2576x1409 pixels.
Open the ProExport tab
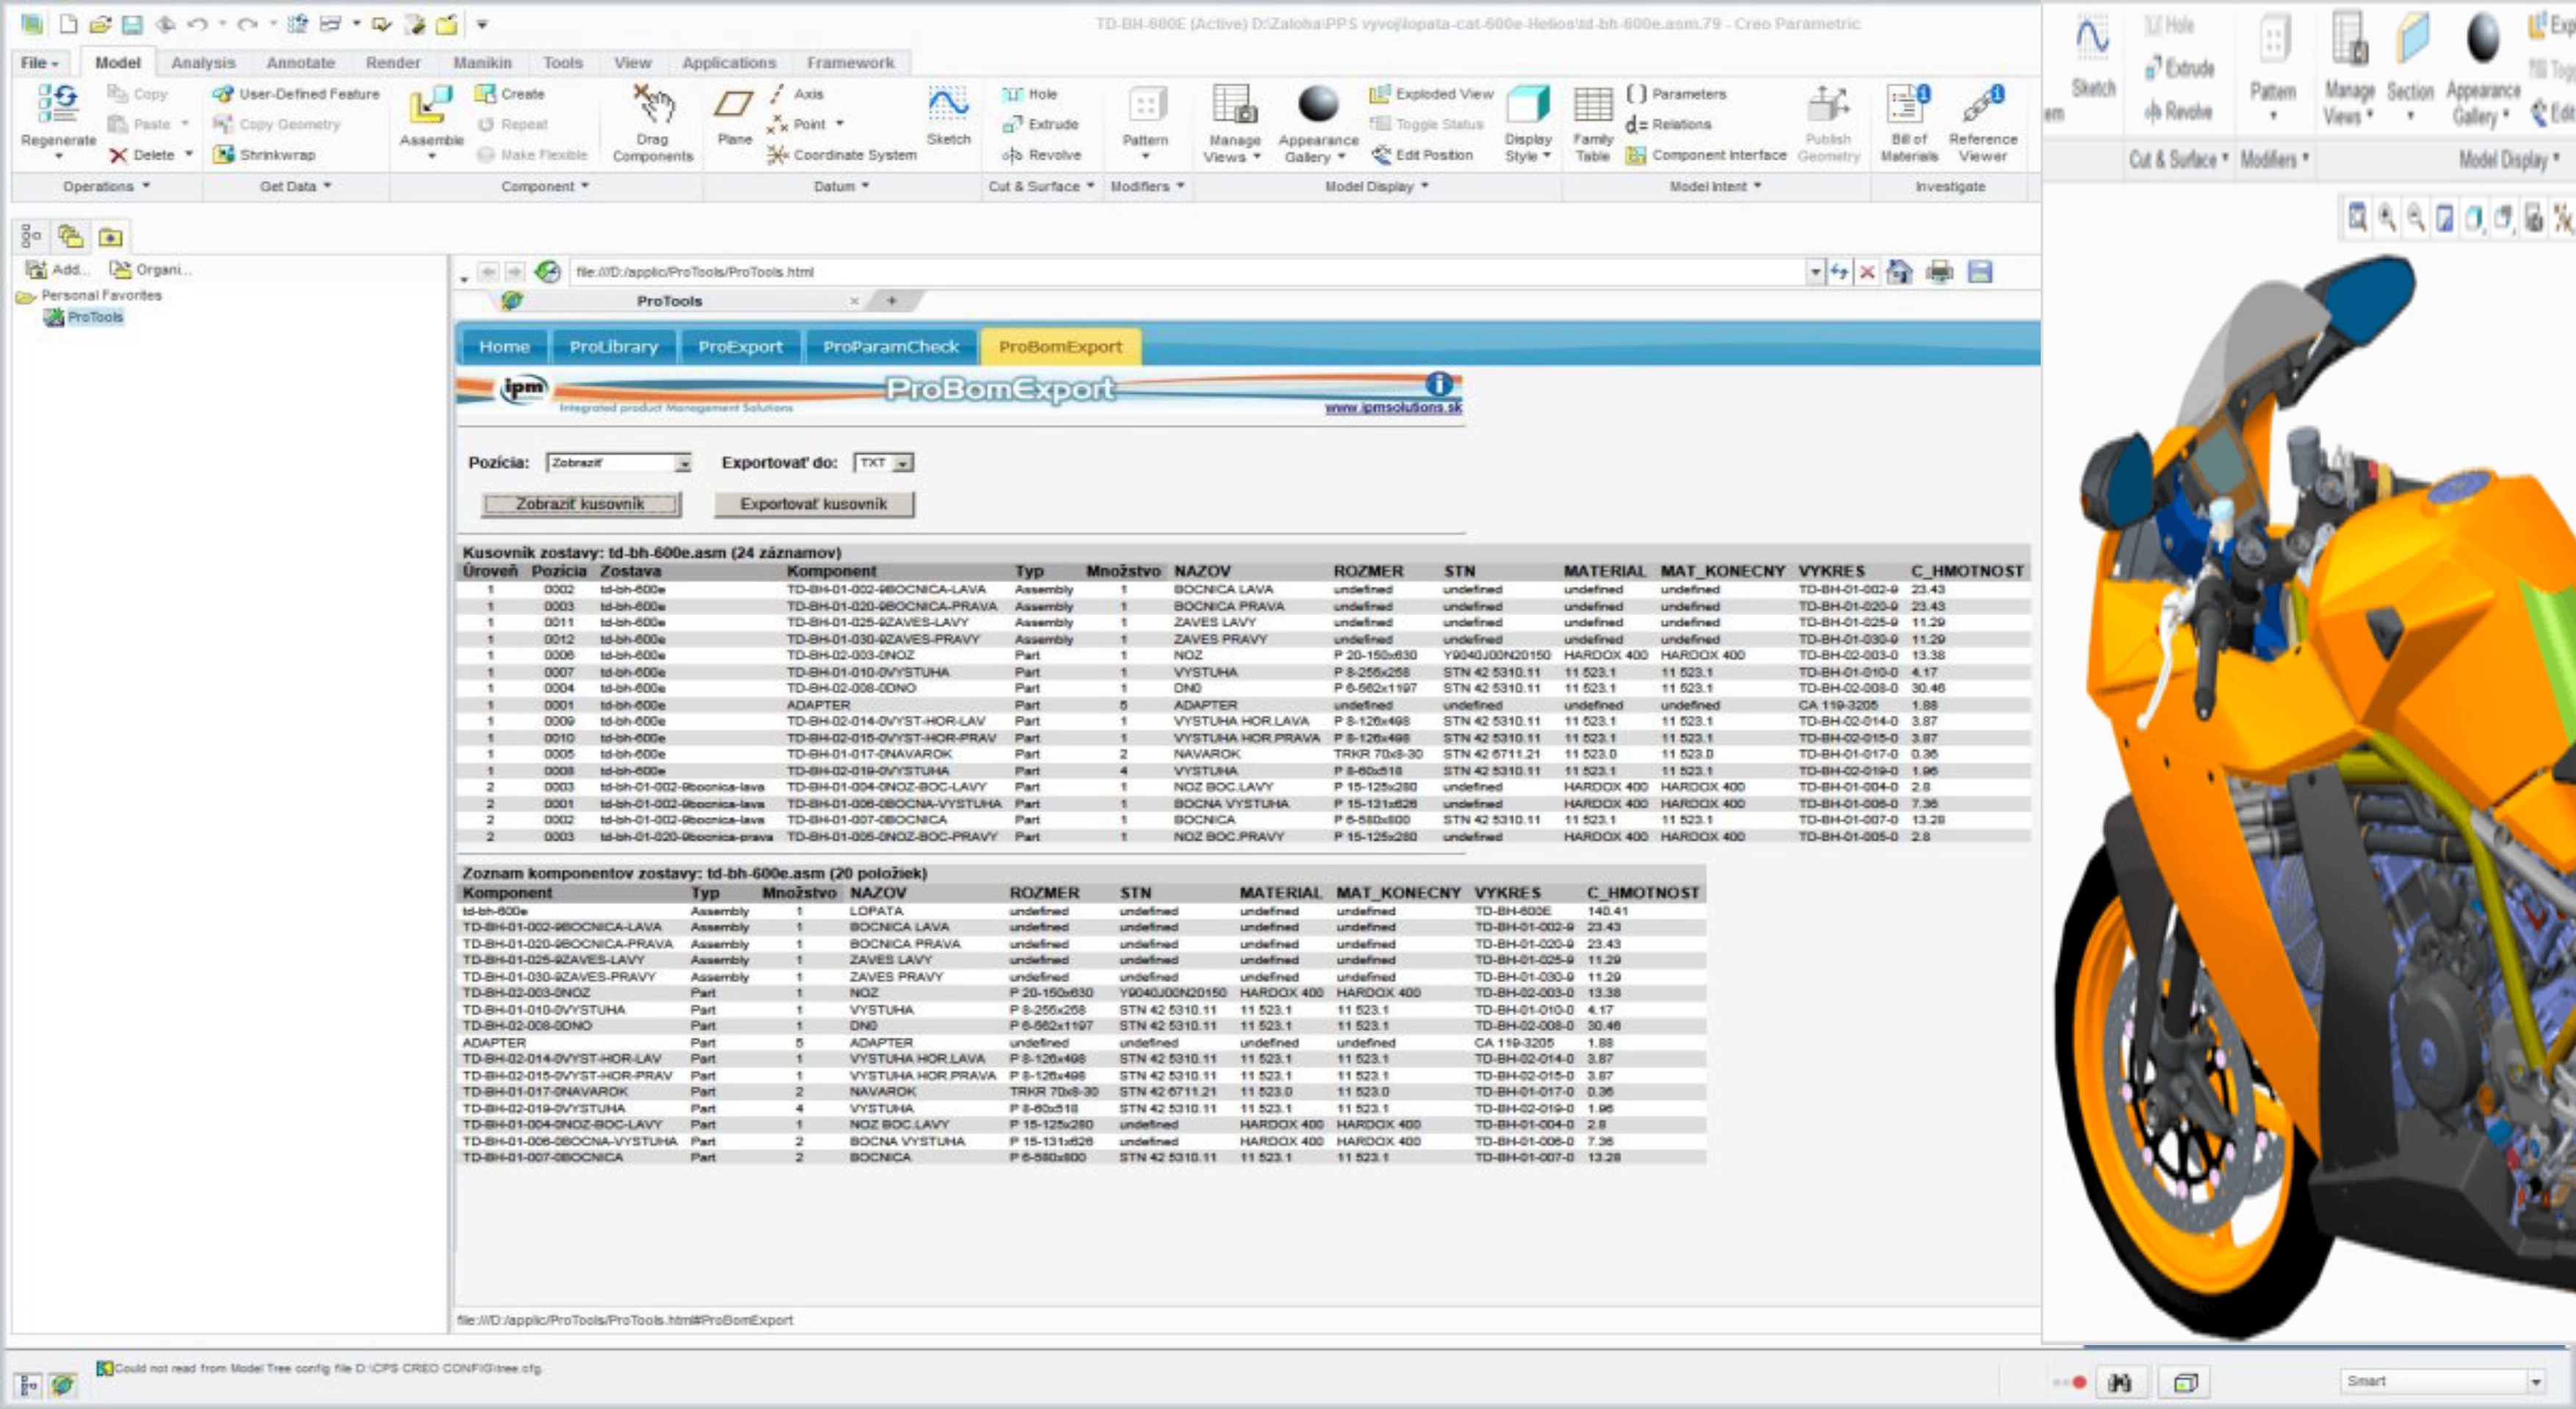pyautogui.click(x=740, y=346)
